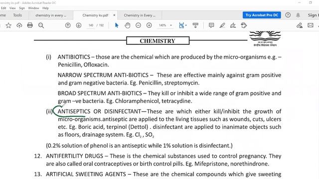
Task: Activate the hand pan tool
Action: pos(128,25)
